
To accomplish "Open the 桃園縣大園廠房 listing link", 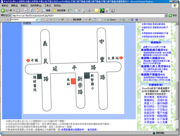I will point(151,58).
